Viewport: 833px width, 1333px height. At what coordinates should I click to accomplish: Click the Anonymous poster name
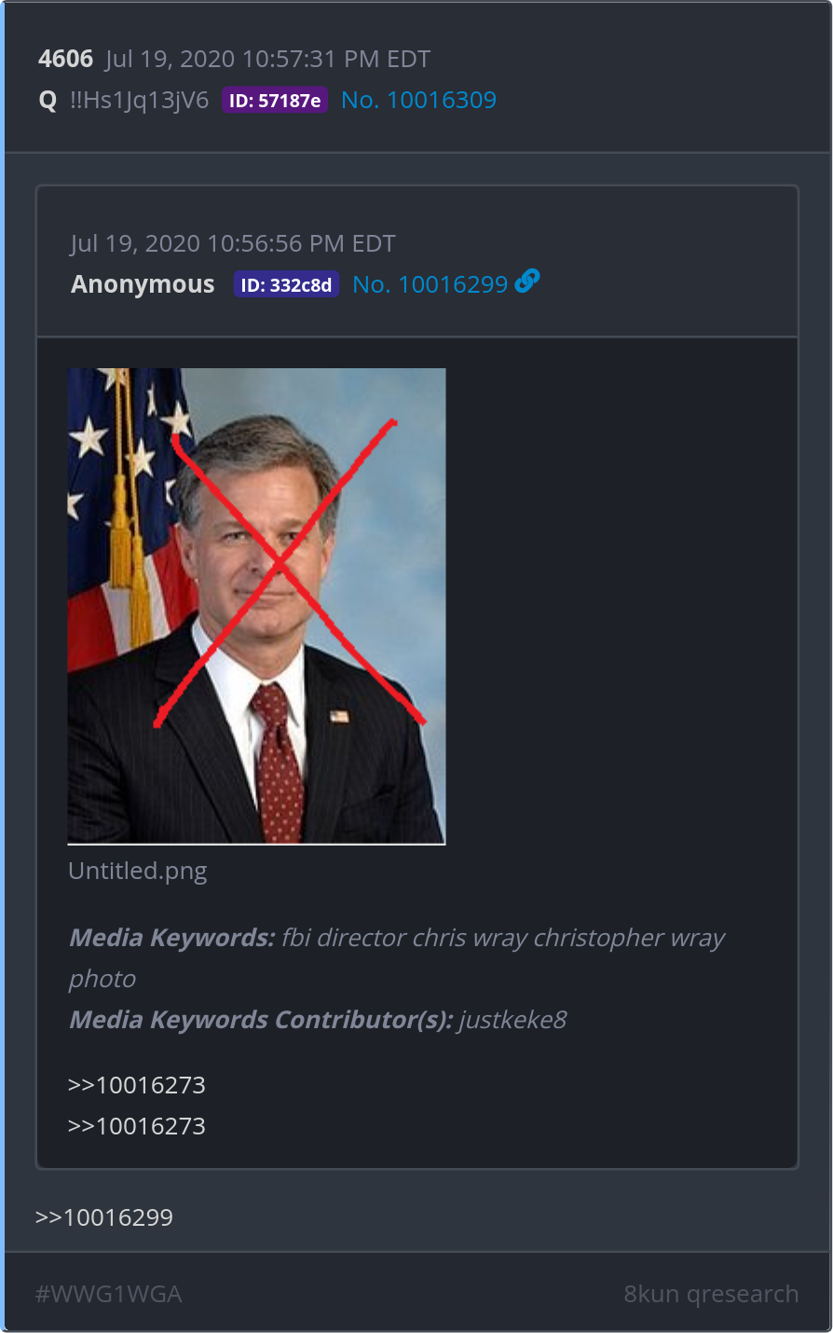pos(143,284)
